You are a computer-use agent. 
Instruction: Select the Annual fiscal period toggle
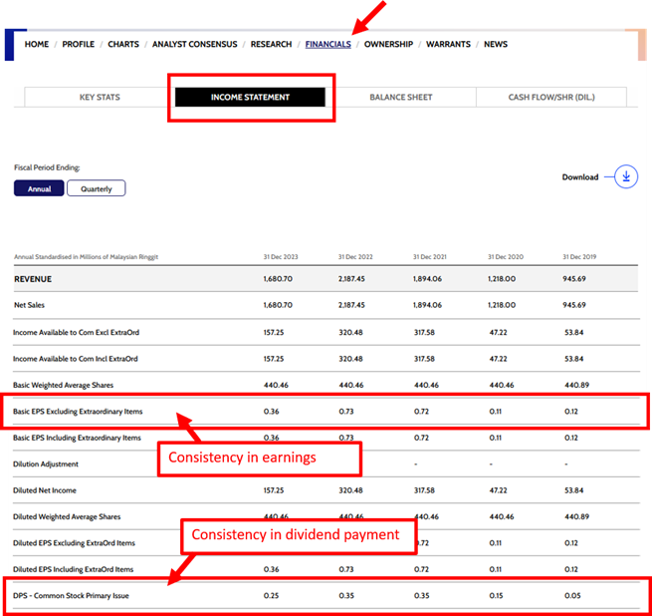[39, 188]
